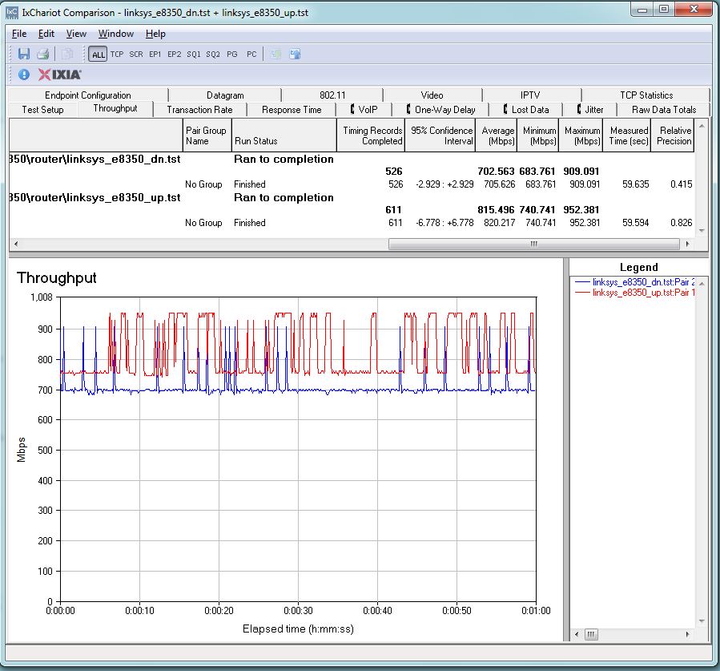Viewport: 720px width, 671px height.
Task: Toggle the EP1 filter button
Action: pyautogui.click(x=155, y=55)
